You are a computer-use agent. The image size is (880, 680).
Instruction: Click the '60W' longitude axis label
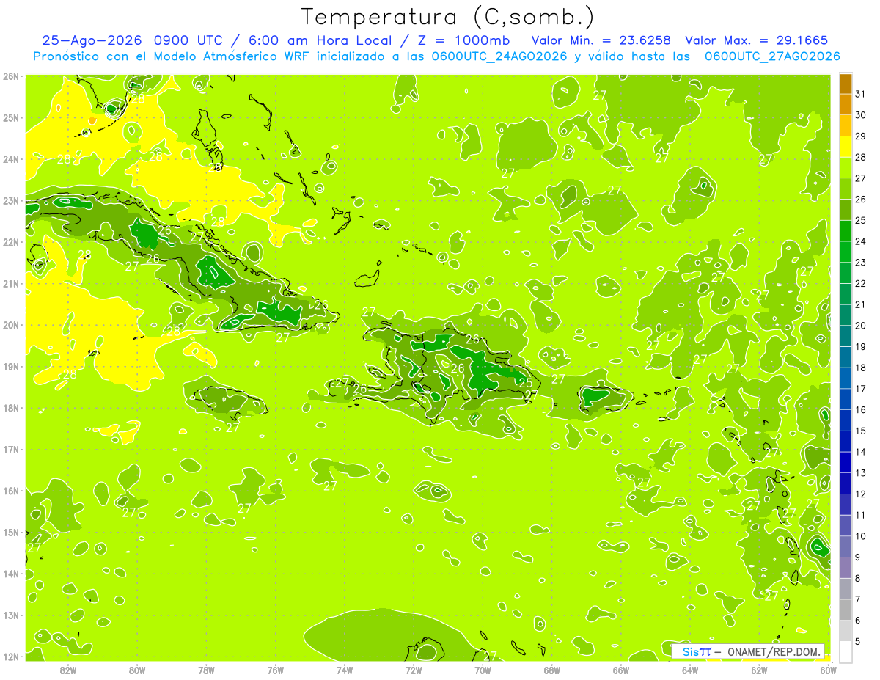coord(828,670)
